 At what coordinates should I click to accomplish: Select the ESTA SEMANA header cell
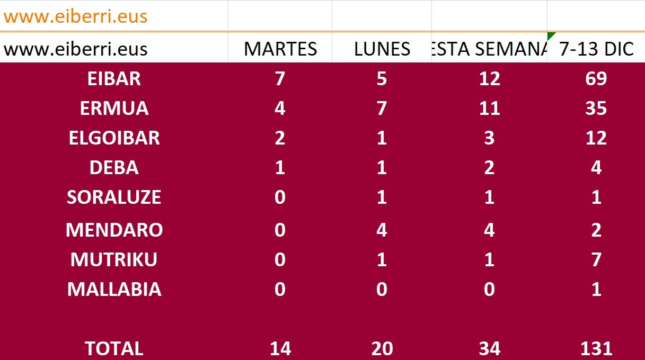(x=489, y=49)
